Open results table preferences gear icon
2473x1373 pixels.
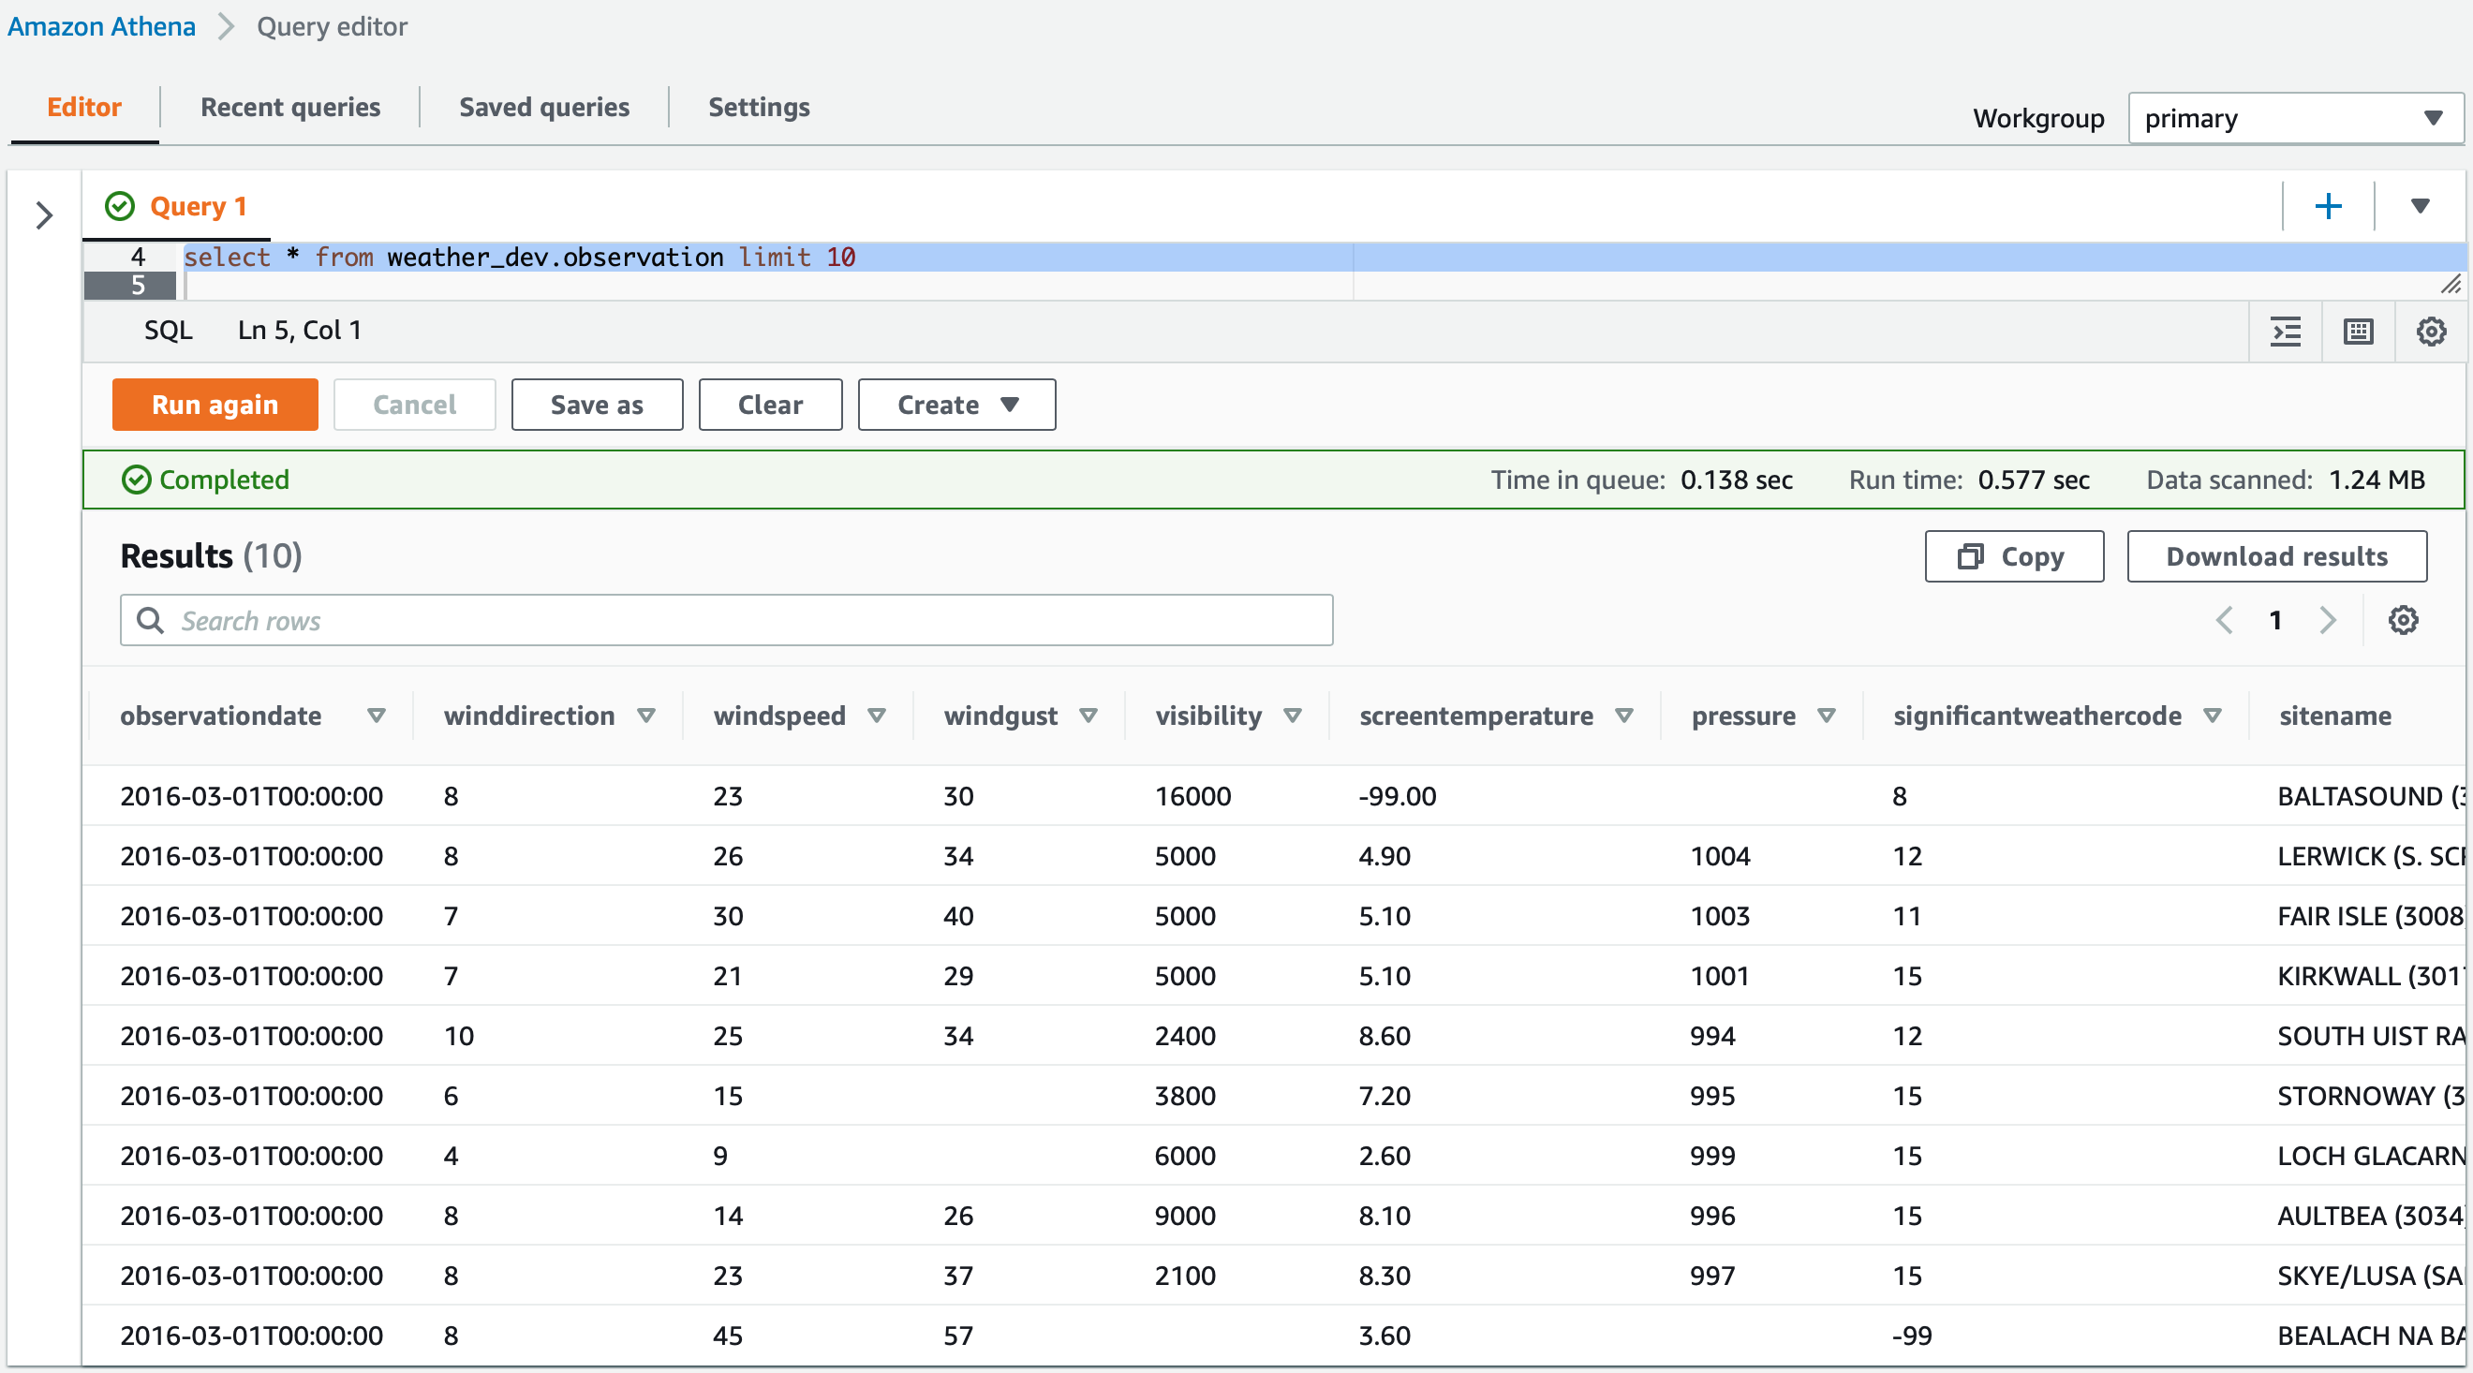click(2403, 620)
